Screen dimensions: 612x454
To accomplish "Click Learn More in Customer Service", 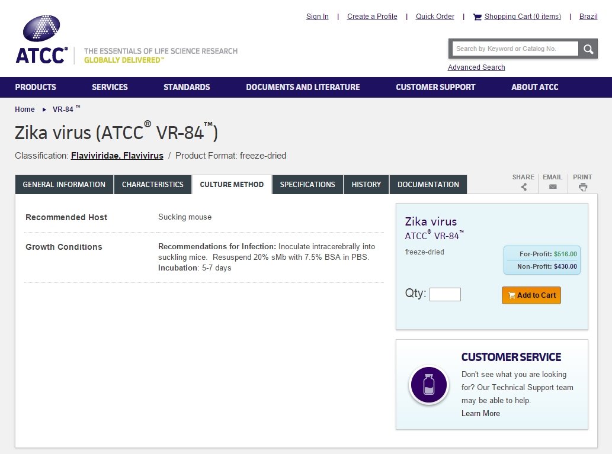I will pyautogui.click(x=480, y=413).
